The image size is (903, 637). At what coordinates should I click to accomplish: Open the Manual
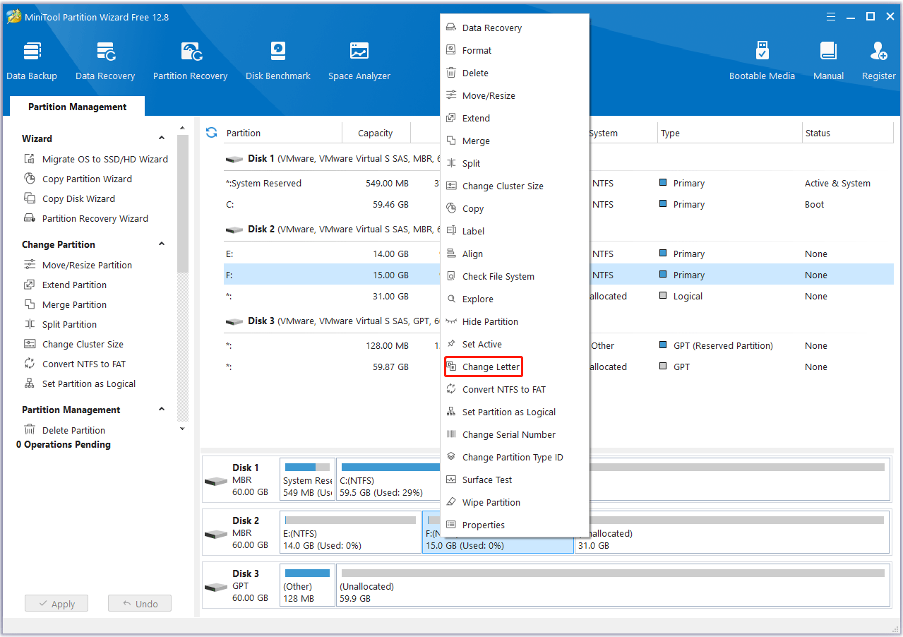click(827, 59)
